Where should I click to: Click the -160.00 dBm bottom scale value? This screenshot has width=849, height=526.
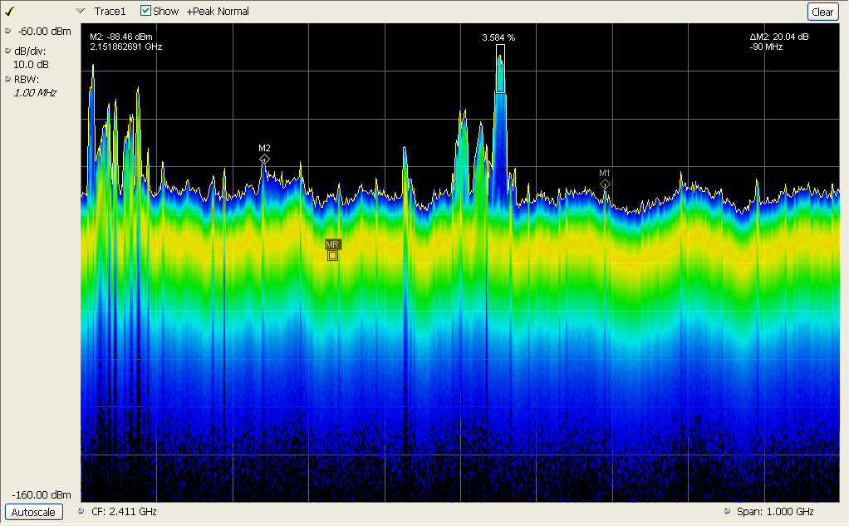click(38, 496)
